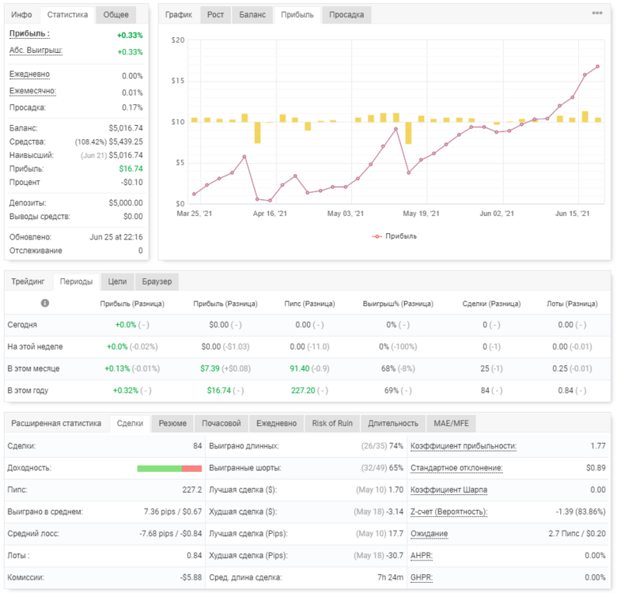
Task: Click the (26/35) 74% long wins value
Action: [382, 446]
